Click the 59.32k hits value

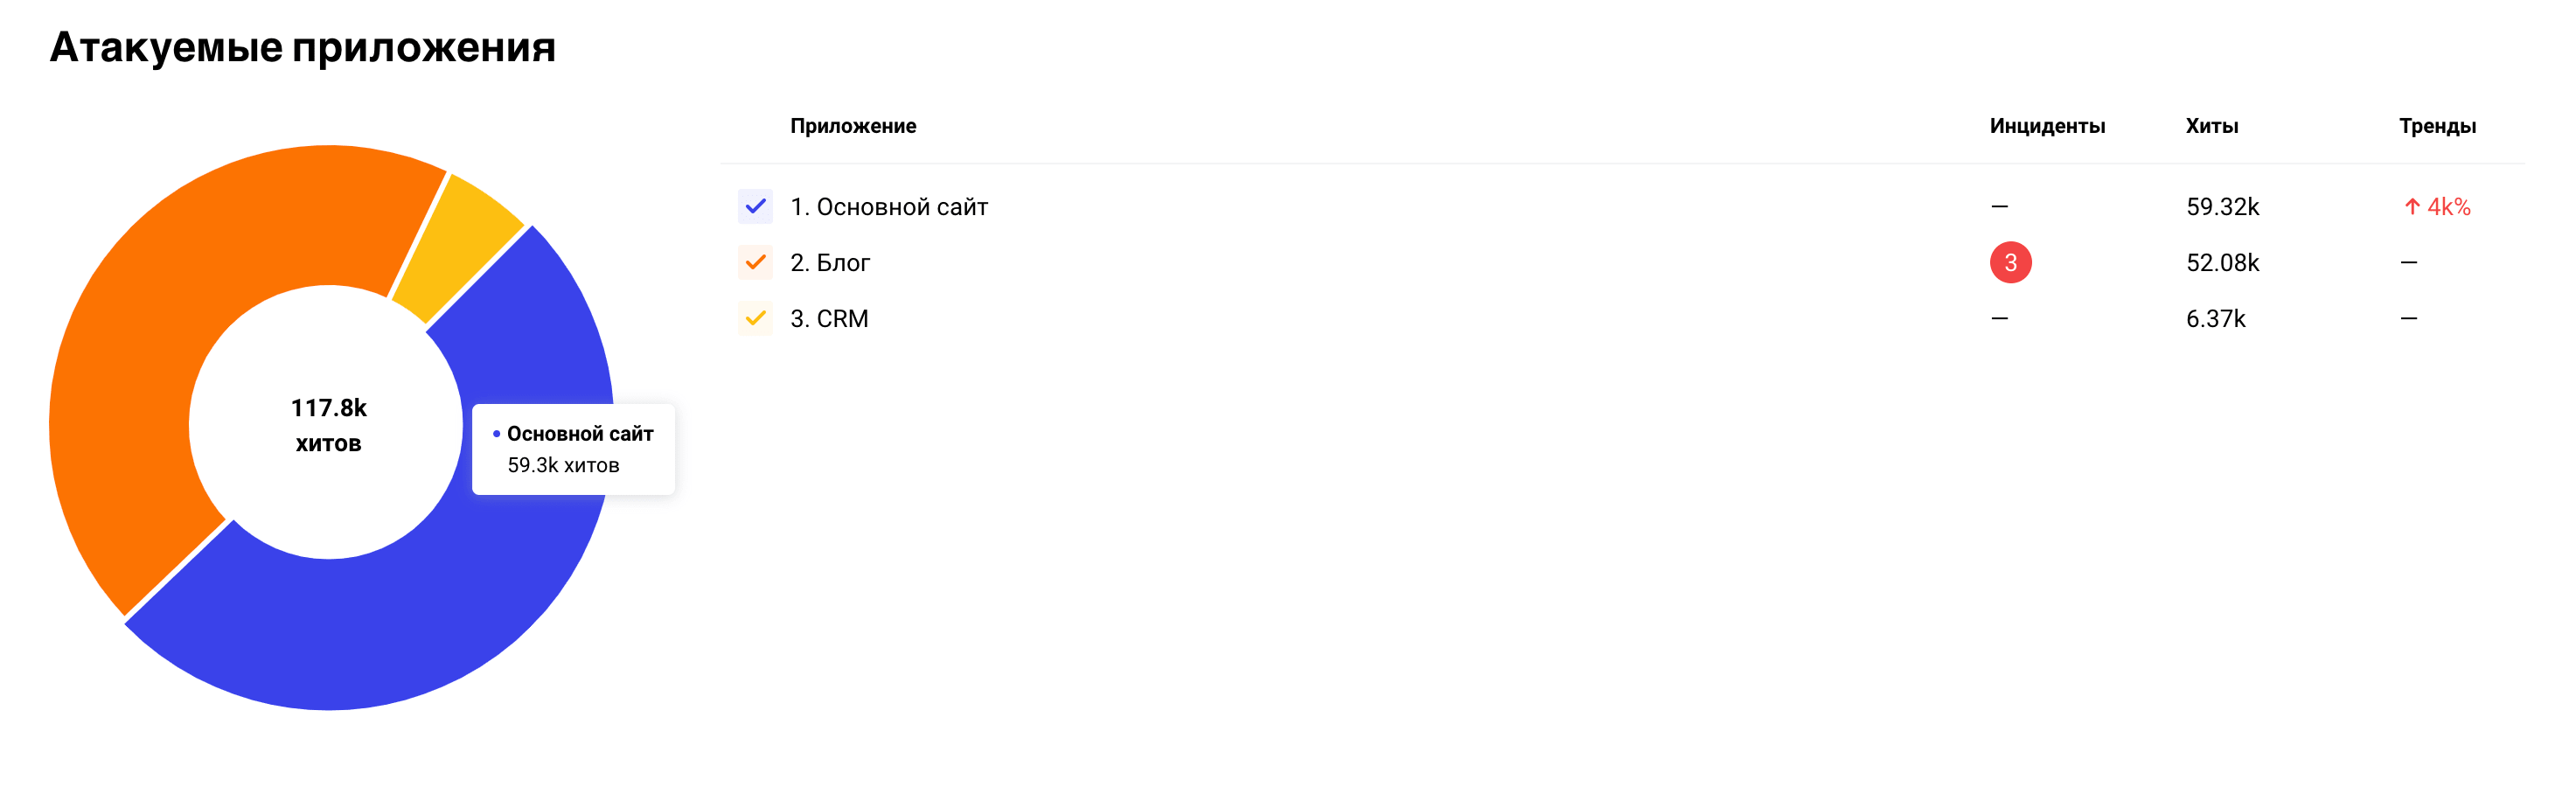pyautogui.click(x=2222, y=207)
